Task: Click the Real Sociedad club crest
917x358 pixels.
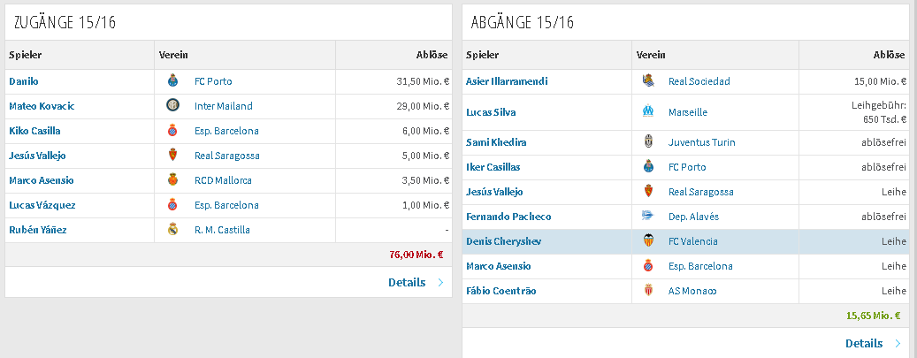Action: [x=648, y=81]
